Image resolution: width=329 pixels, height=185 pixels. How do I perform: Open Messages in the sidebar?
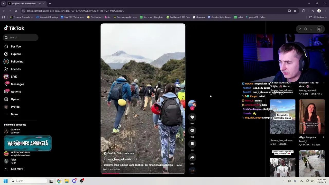point(17,84)
